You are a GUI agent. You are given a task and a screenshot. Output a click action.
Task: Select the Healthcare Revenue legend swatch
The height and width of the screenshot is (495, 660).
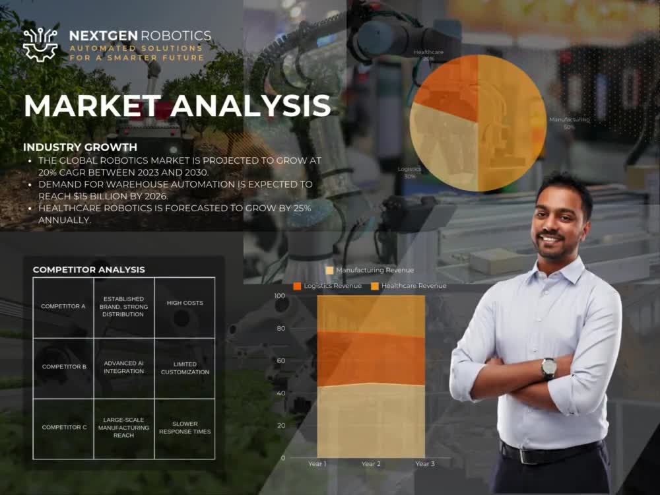pos(375,286)
